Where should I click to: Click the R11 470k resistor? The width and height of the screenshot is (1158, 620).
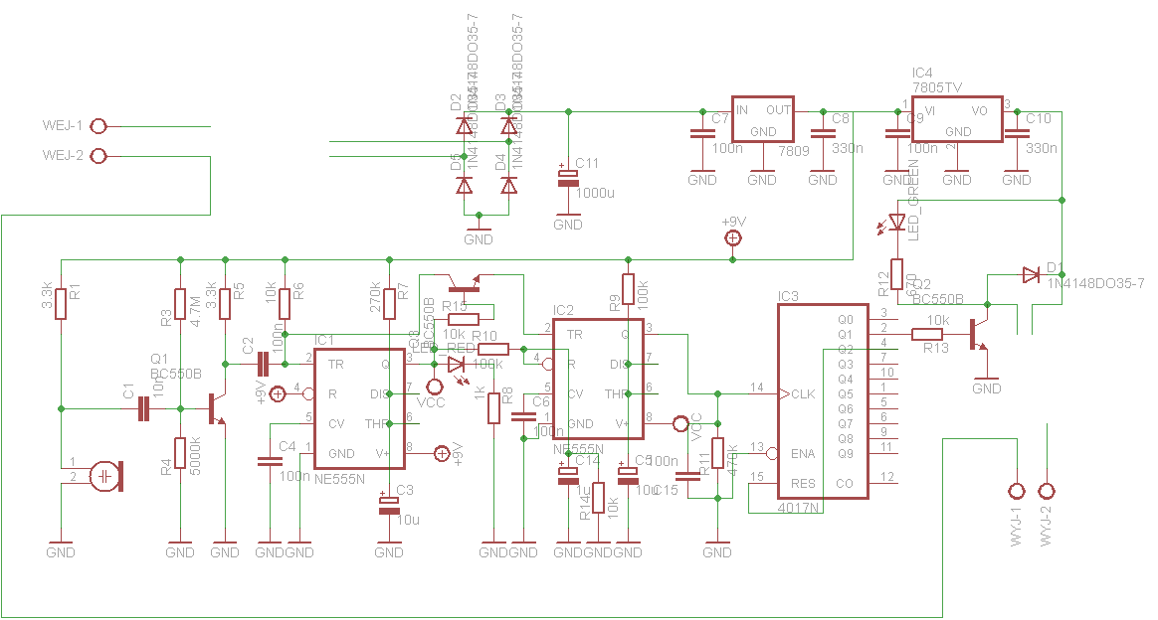coord(717,453)
